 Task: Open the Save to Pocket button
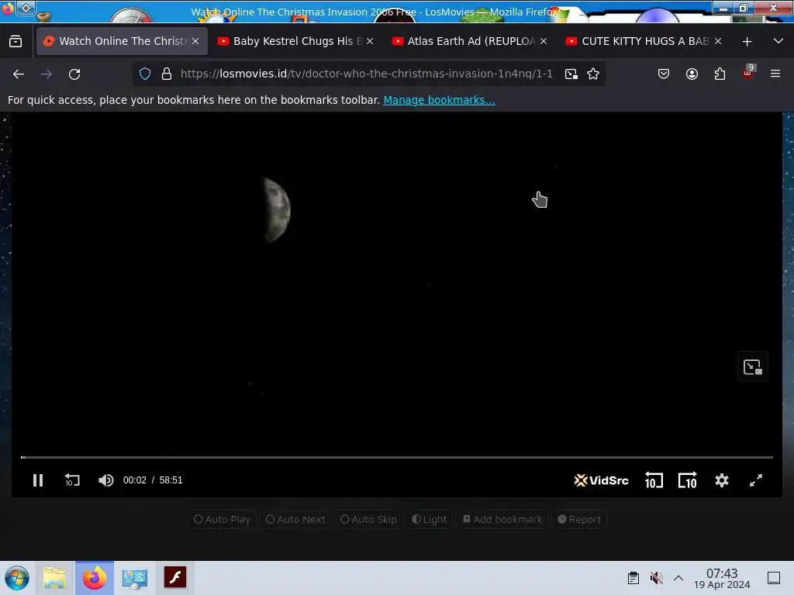[x=664, y=74]
